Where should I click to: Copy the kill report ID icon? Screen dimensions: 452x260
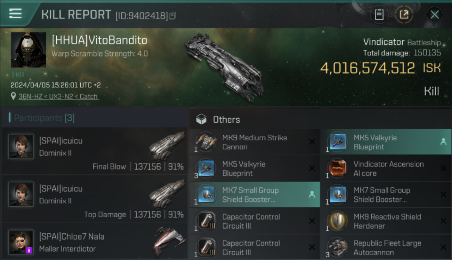coord(173,16)
